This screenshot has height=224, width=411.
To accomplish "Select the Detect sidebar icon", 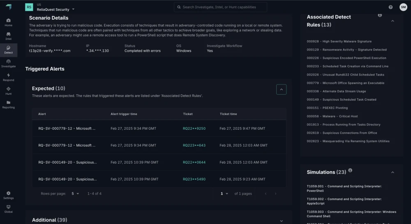I will tap(8, 50).
